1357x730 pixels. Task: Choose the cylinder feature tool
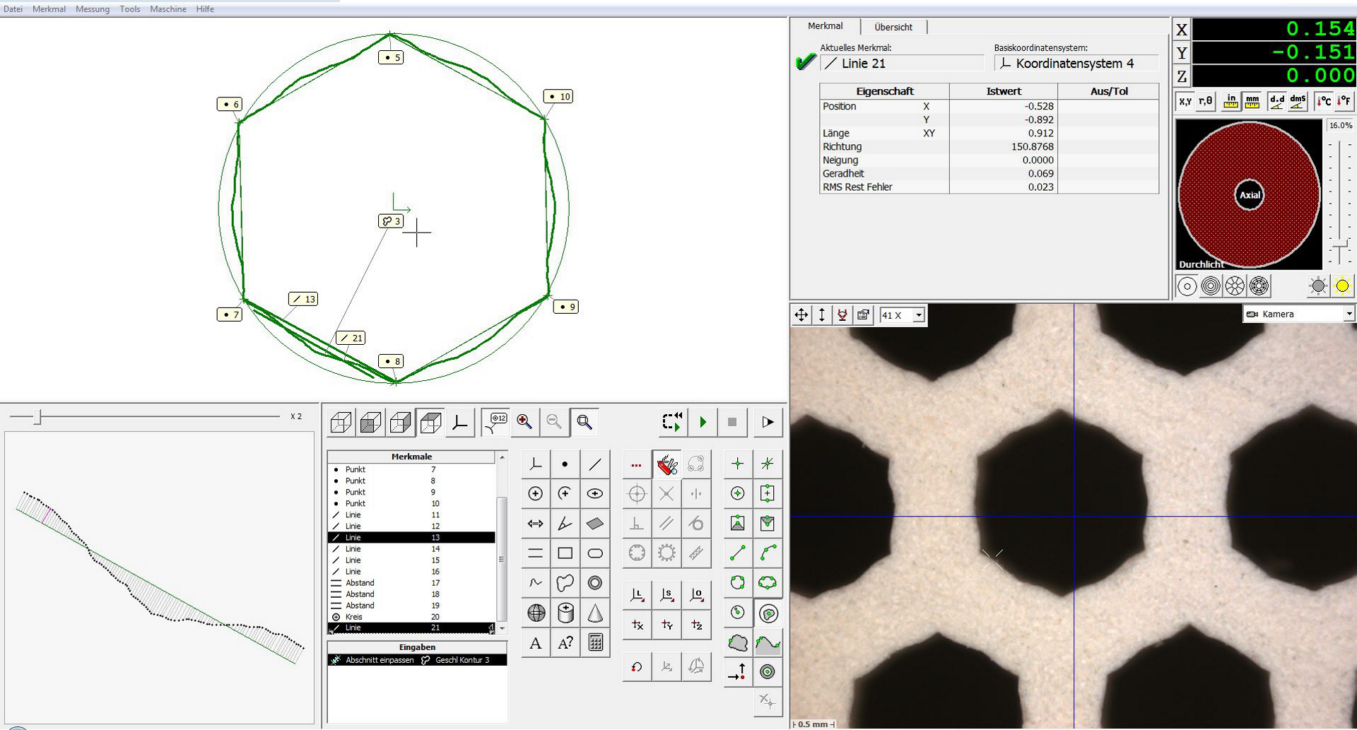tap(565, 613)
